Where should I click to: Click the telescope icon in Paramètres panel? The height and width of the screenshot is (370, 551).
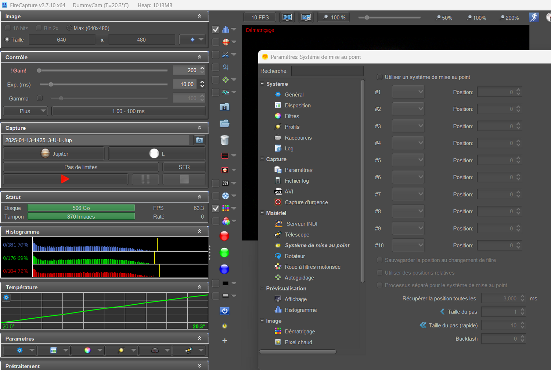[188, 350]
